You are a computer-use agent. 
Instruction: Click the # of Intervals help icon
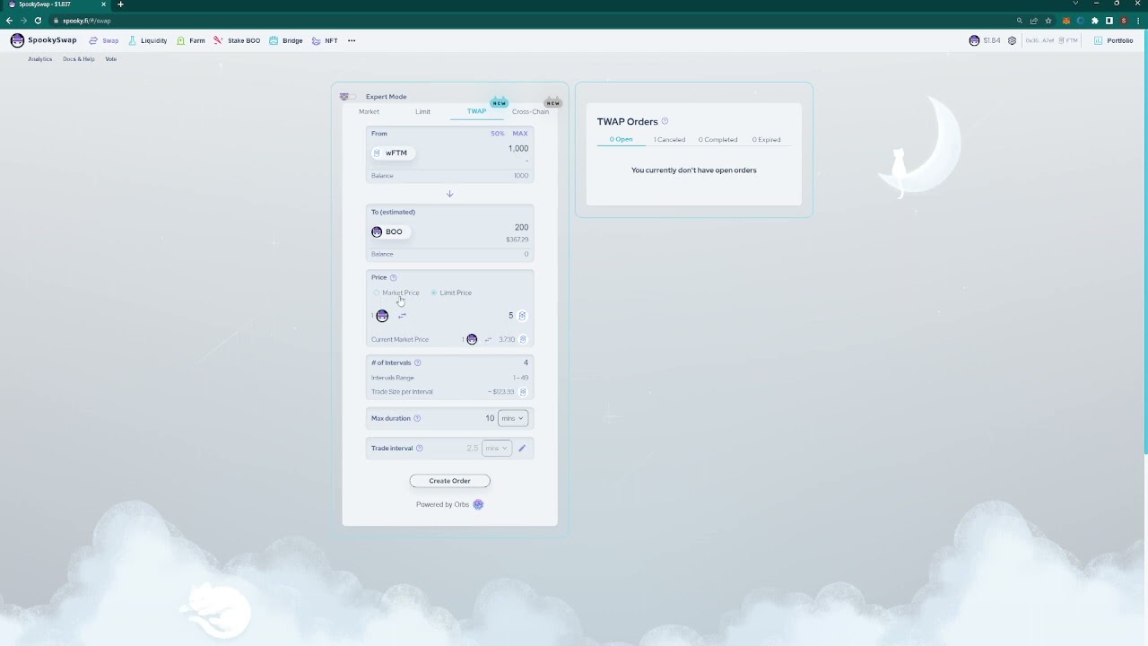(417, 363)
